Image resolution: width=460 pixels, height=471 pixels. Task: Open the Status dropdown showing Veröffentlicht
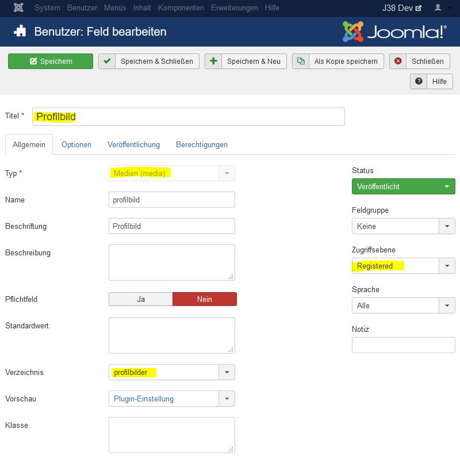(x=402, y=186)
